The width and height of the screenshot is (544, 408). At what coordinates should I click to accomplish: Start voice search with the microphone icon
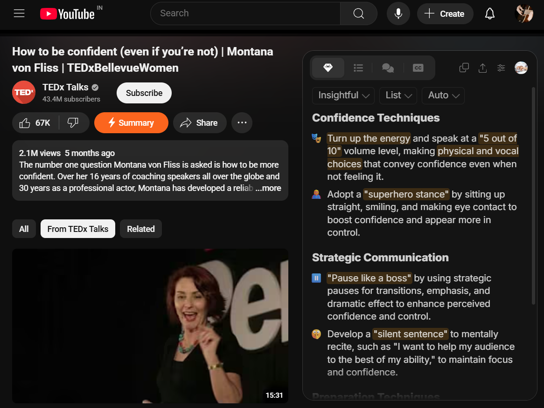pos(398,13)
